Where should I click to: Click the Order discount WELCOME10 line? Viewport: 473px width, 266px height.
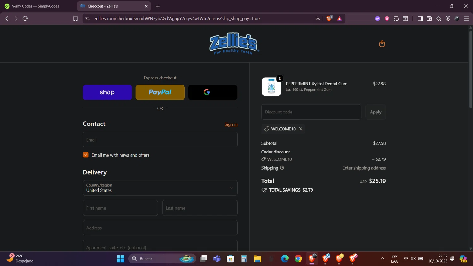pos(324,159)
